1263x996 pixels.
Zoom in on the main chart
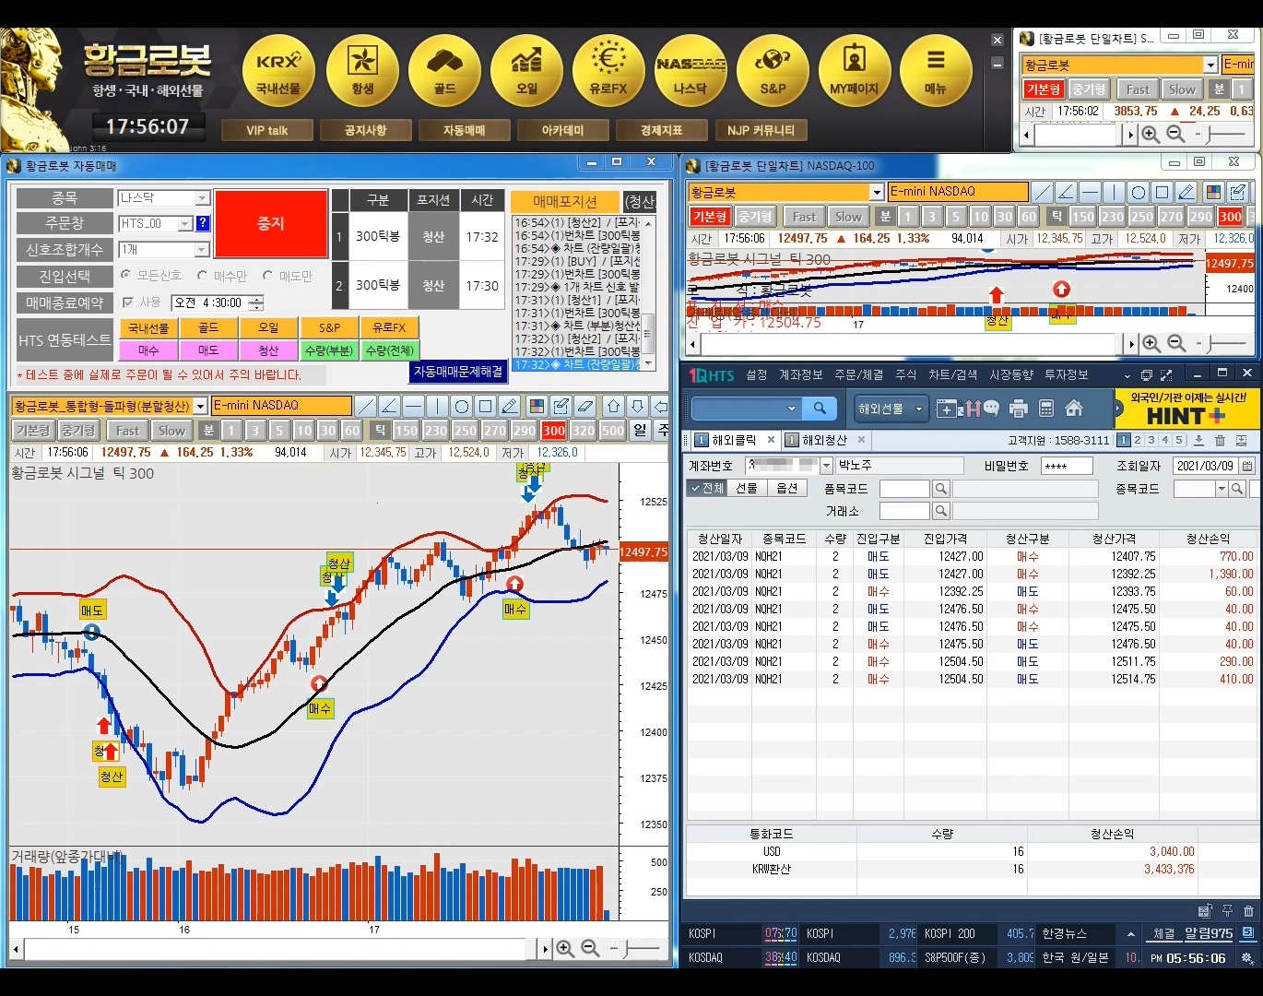click(565, 948)
